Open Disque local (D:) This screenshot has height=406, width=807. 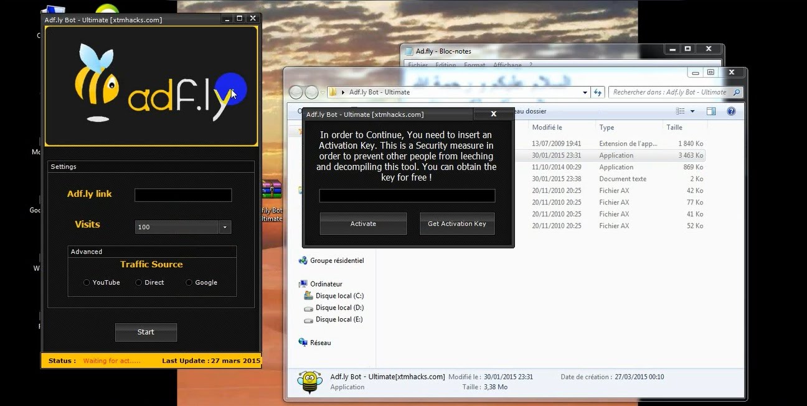coord(339,308)
